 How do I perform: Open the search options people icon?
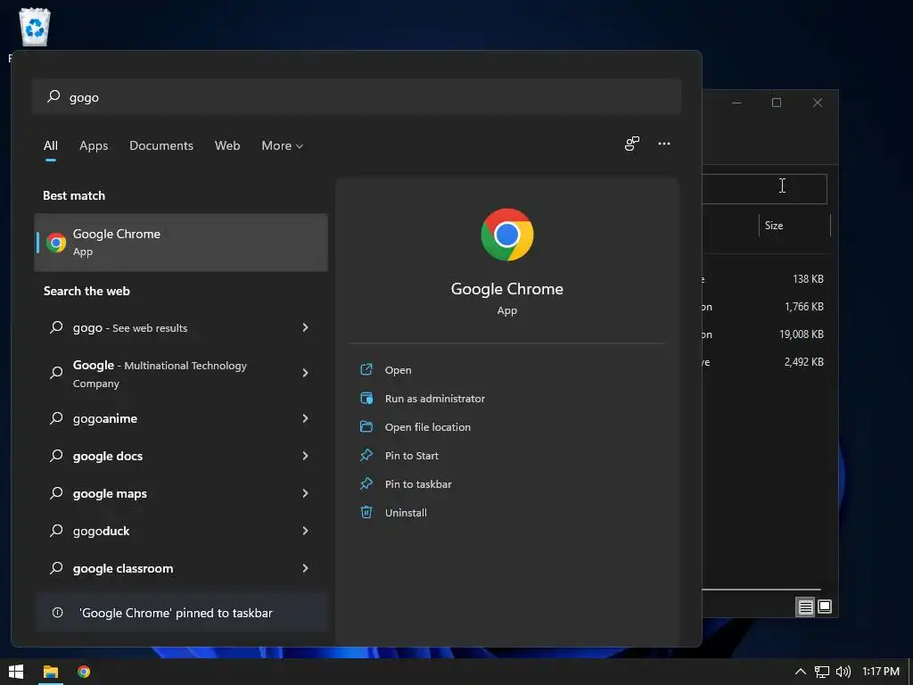pyautogui.click(x=632, y=144)
